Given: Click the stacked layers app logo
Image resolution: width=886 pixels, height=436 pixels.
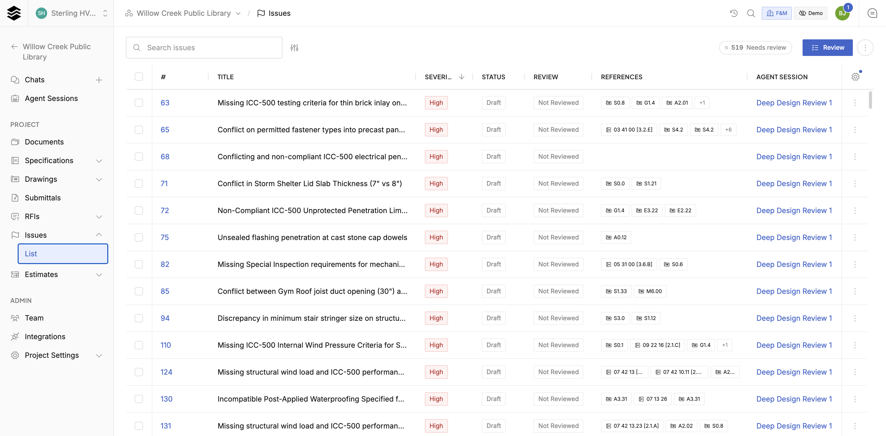Looking at the screenshot, I should coord(14,13).
